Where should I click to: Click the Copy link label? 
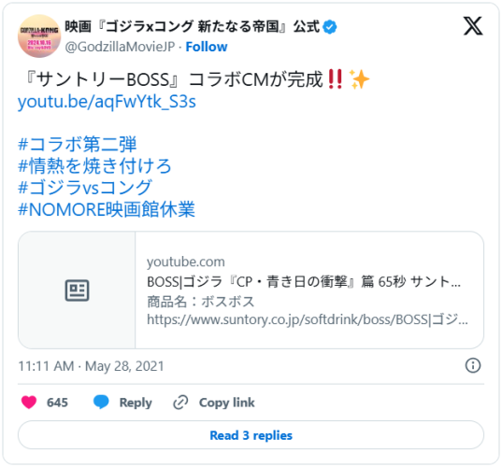click(226, 403)
